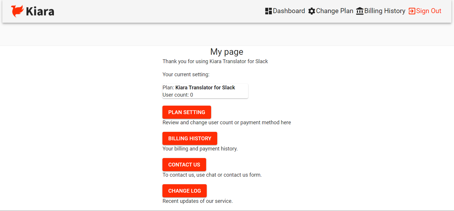Click the Kiara brand name text
The width and height of the screenshot is (454, 211).
click(x=40, y=11)
